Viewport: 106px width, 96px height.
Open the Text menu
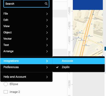pos(26,45)
